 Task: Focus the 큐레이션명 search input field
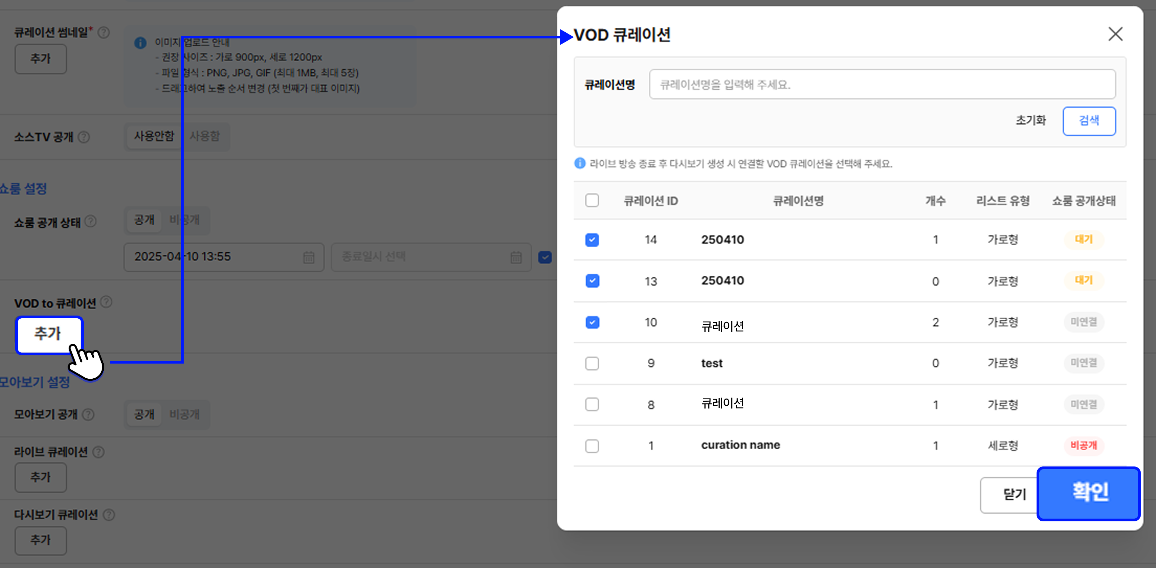pyautogui.click(x=882, y=84)
